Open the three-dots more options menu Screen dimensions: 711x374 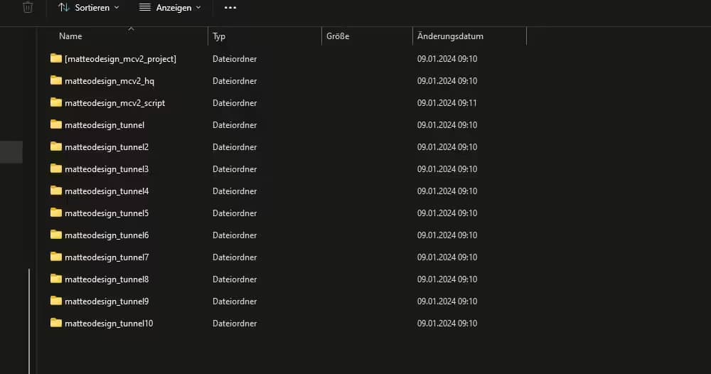(230, 8)
